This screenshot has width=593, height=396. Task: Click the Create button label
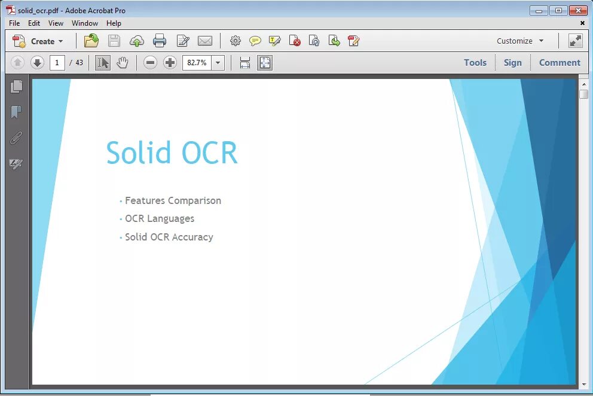pyautogui.click(x=42, y=41)
